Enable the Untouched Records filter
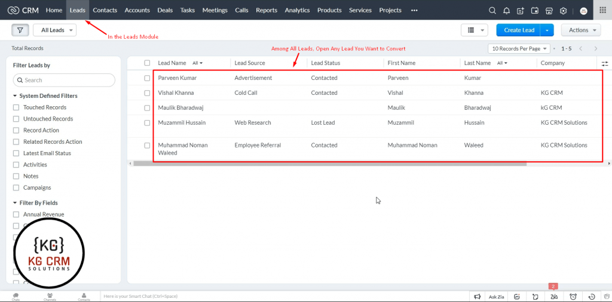 pos(16,119)
